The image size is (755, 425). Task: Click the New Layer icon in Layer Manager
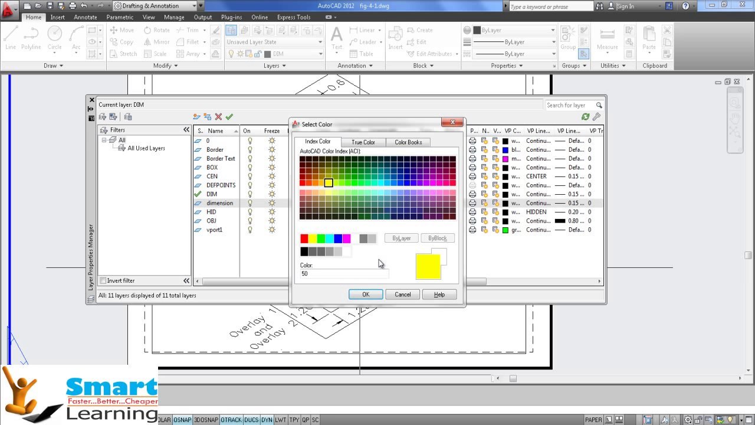pyautogui.click(x=197, y=117)
